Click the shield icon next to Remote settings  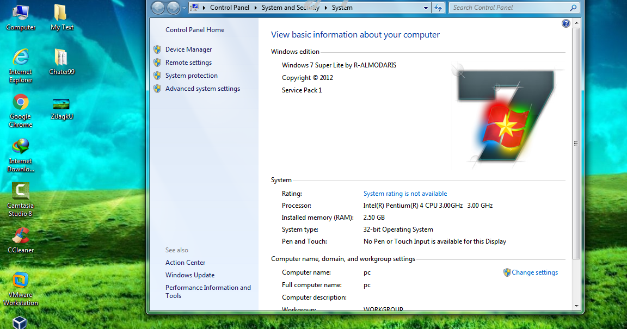pos(157,63)
